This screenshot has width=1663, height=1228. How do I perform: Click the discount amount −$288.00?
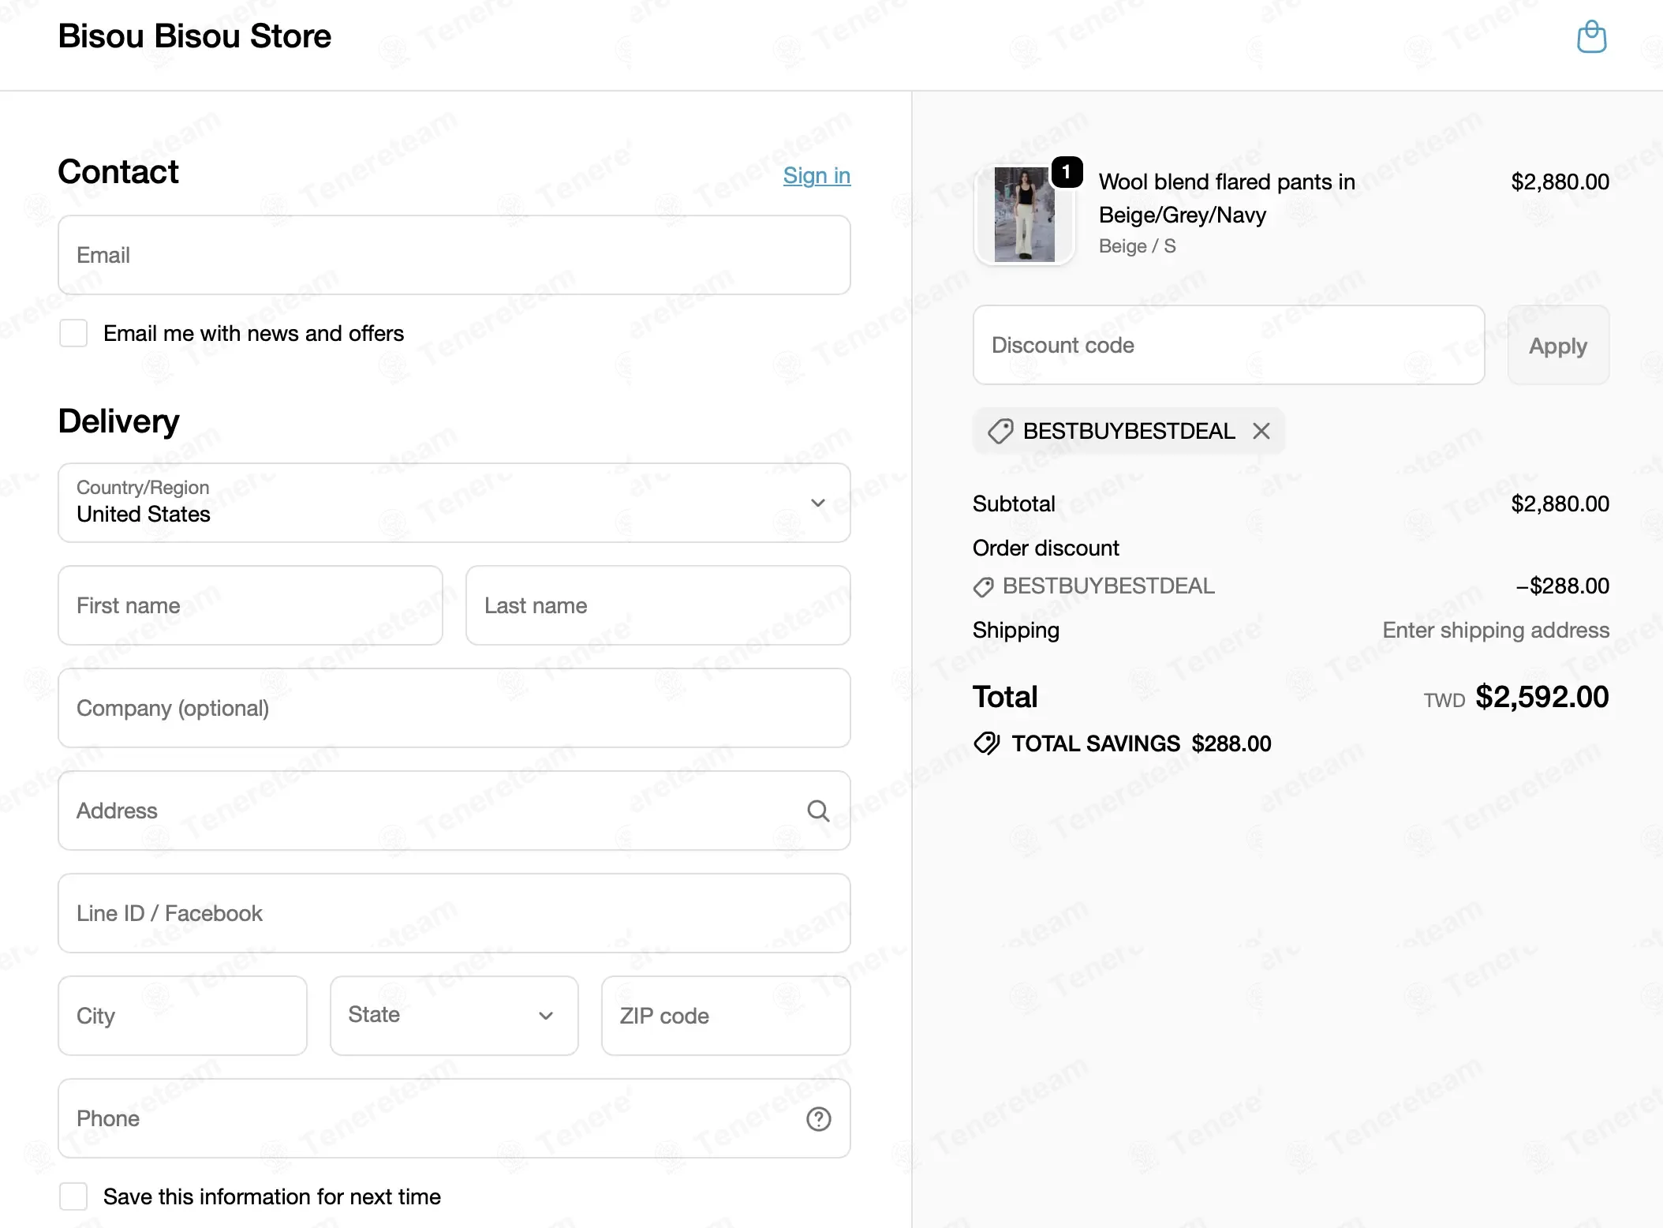click(1562, 586)
